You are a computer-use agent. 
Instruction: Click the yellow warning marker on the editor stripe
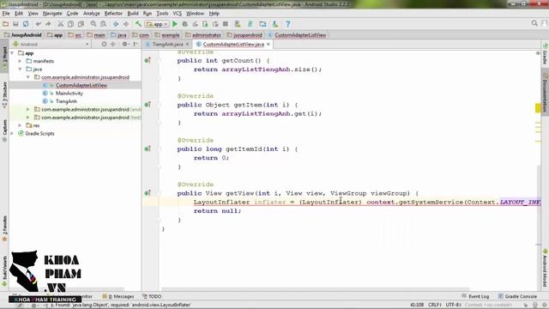click(538, 108)
